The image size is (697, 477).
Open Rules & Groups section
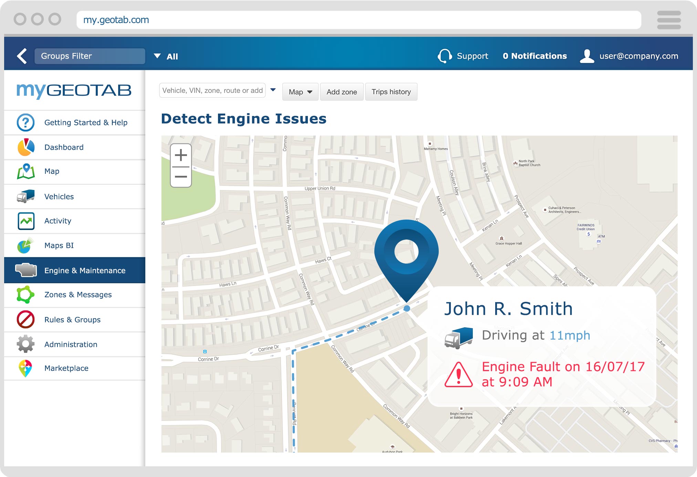click(x=75, y=320)
